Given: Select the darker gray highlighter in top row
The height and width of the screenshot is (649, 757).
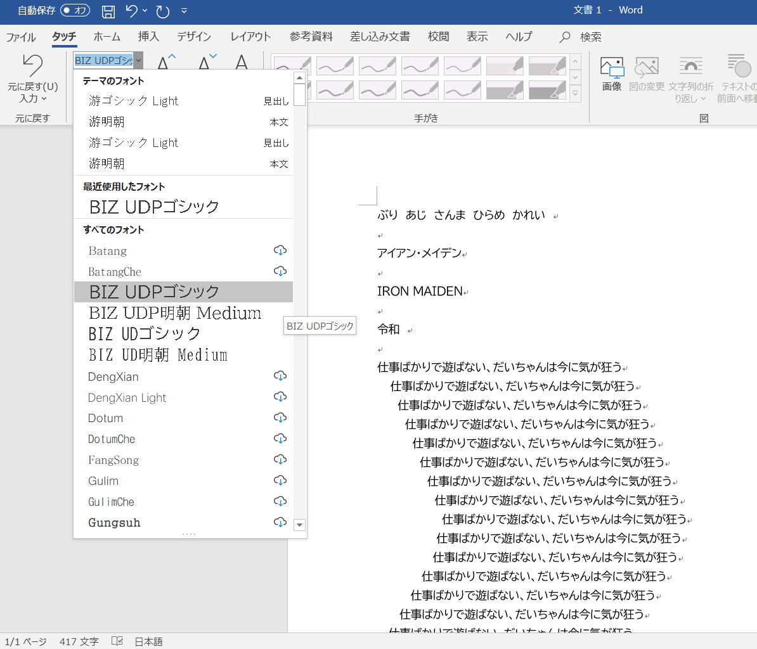Looking at the screenshot, I should (x=548, y=66).
